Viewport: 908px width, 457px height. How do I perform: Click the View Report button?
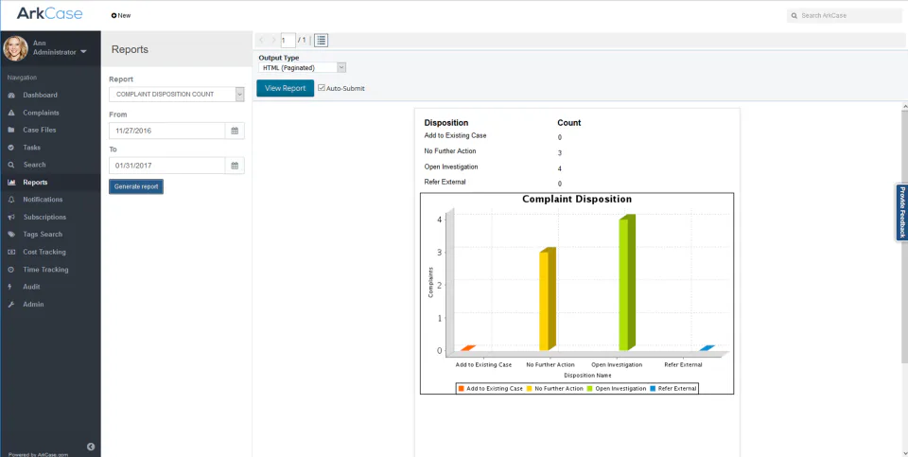click(x=285, y=88)
